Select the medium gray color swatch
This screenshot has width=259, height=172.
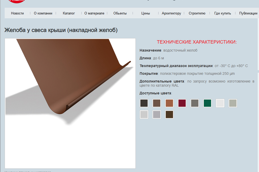(195, 103)
